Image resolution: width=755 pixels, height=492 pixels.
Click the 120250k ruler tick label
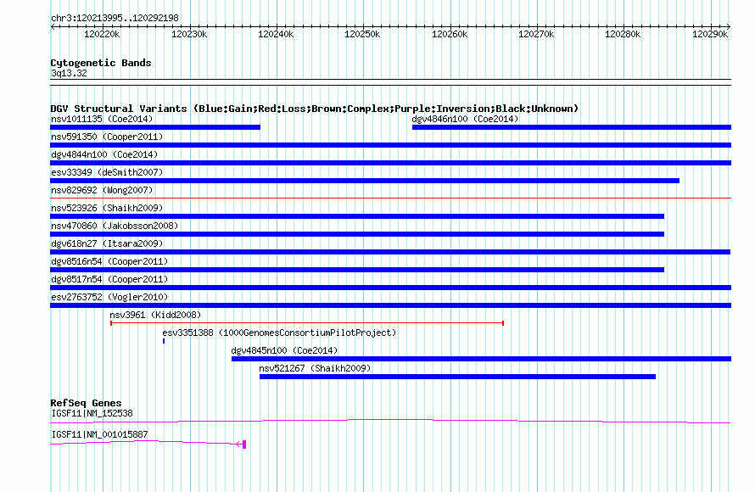362,34
